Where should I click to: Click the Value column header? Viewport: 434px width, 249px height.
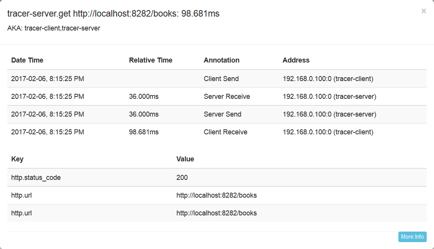(x=185, y=159)
